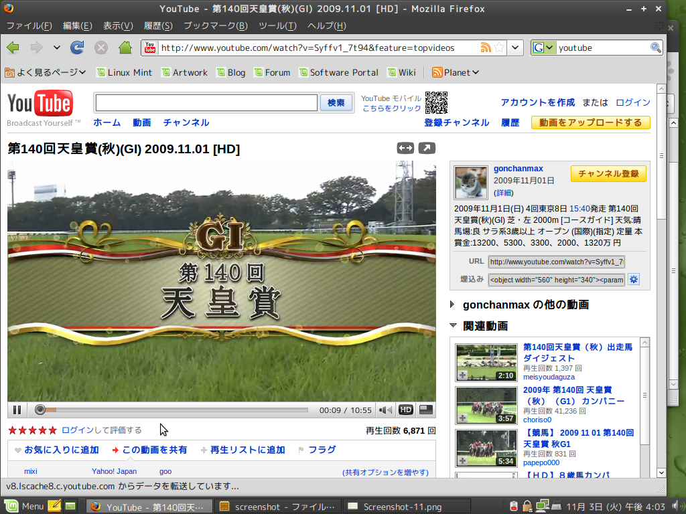Pause the video with the pause button
The height and width of the screenshot is (514, 686).
(17, 410)
